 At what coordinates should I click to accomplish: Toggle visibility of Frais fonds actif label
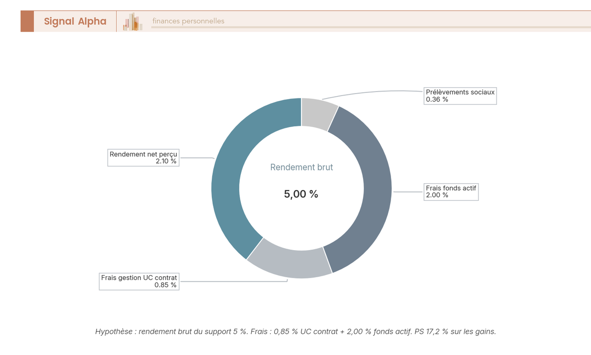pos(451,192)
